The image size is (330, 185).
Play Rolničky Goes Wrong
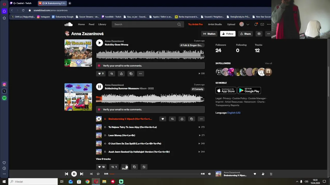tap(100, 43)
